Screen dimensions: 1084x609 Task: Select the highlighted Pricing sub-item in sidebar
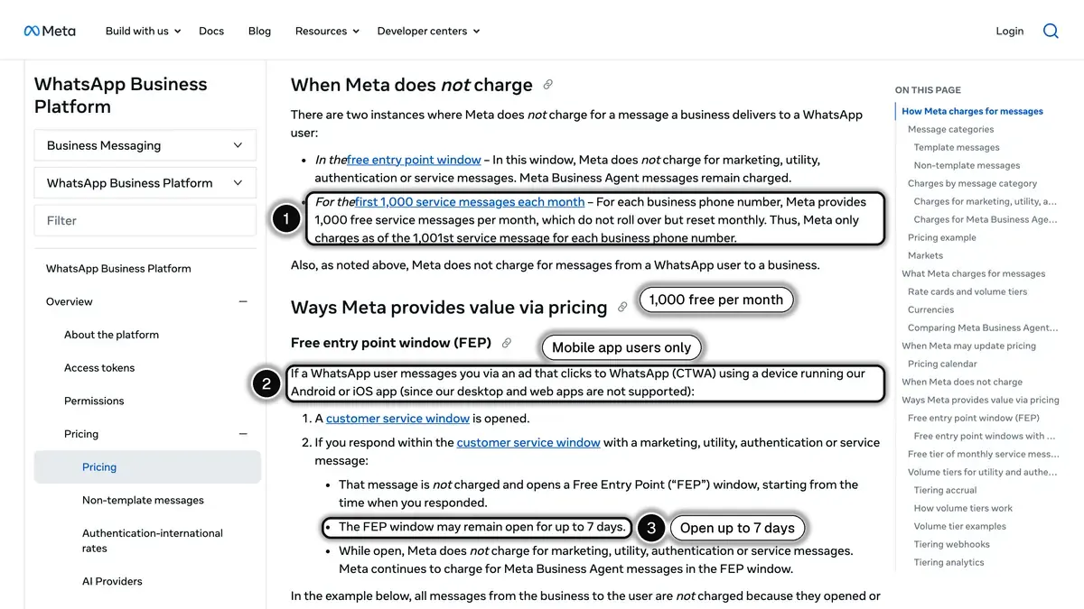pyautogui.click(x=147, y=467)
